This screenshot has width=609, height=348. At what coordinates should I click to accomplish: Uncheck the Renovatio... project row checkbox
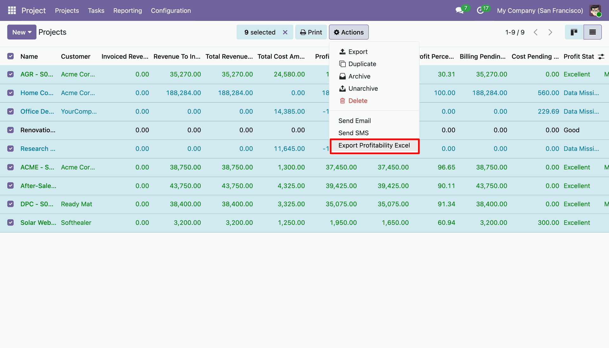click(10, 130)
